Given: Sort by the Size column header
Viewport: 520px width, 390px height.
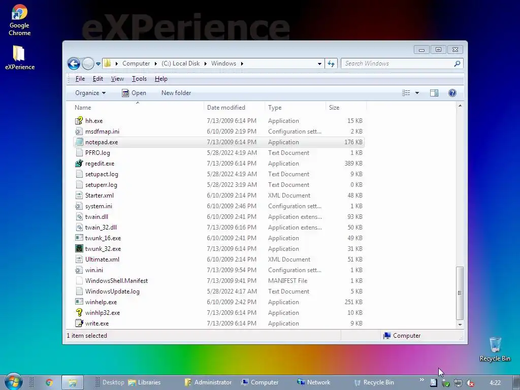Looking at the screenshot, I should tap(346, 108).
